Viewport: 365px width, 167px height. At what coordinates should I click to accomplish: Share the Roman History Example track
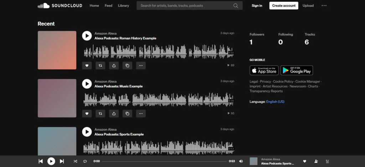114,66
